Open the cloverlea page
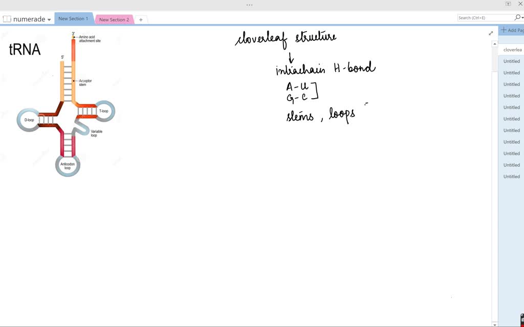 [511, 49]
